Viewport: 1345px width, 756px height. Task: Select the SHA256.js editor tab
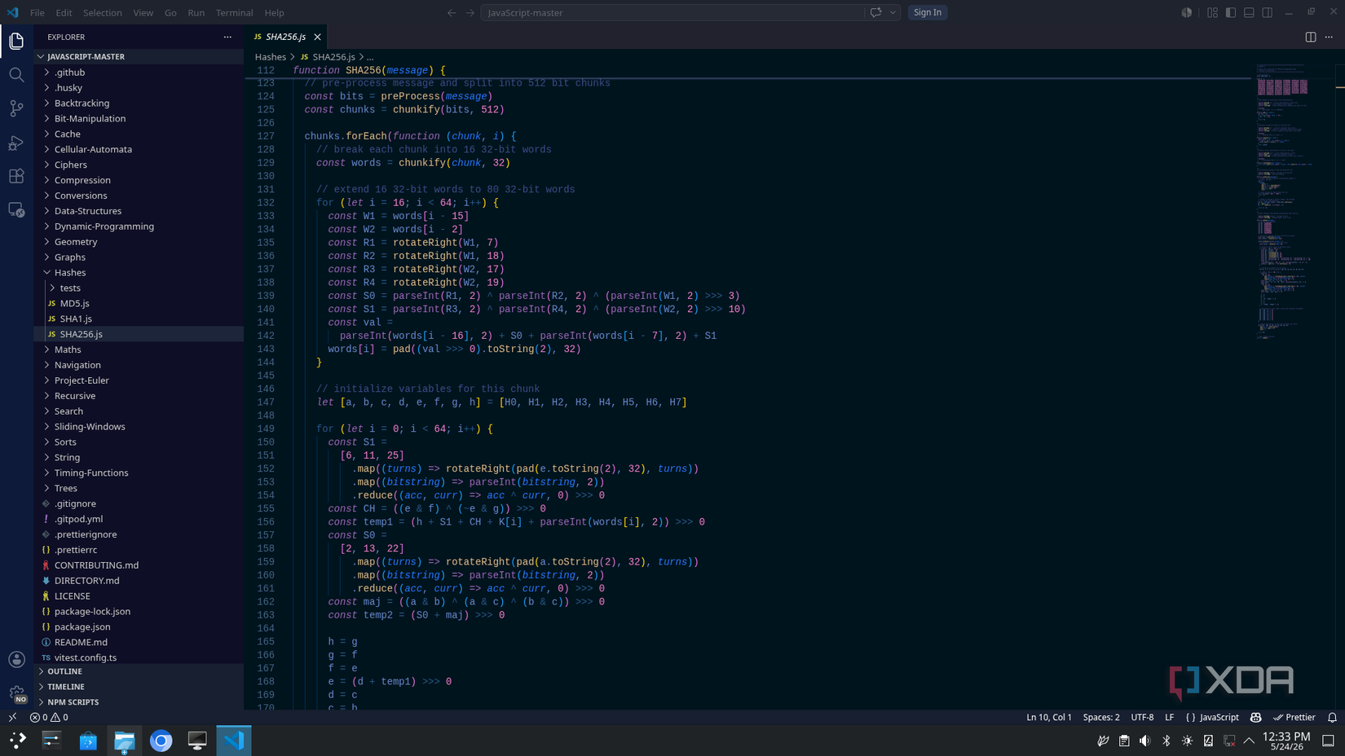tap(286, 37)
